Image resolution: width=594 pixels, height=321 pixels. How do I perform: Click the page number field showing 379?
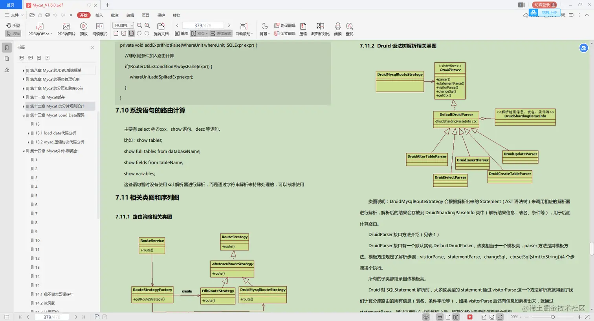[x=203, y=26]
